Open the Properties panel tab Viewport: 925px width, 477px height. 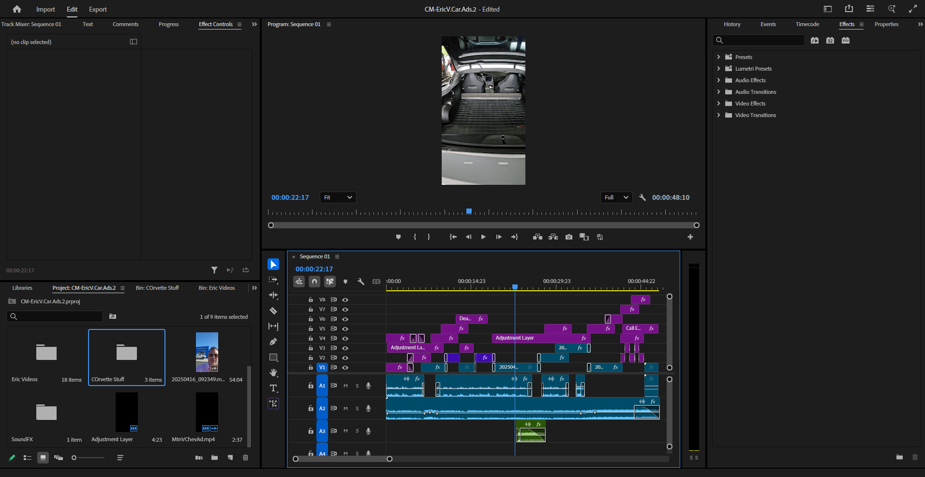pos(886,24)
